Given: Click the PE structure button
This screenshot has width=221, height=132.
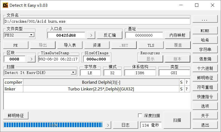Looking at the screenshot, I should click(x=16, y=45).
